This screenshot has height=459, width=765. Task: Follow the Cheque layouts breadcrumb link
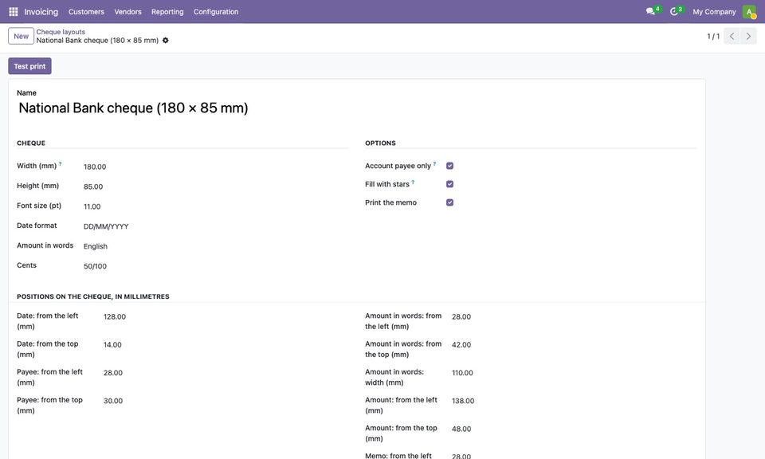click(x=61, y=32)
